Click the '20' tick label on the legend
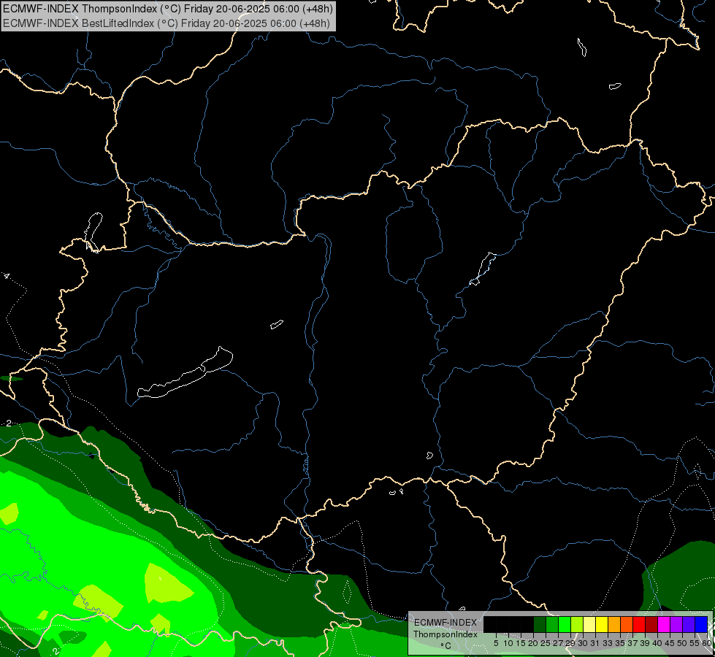715x657 pixels. click(533, 643)
